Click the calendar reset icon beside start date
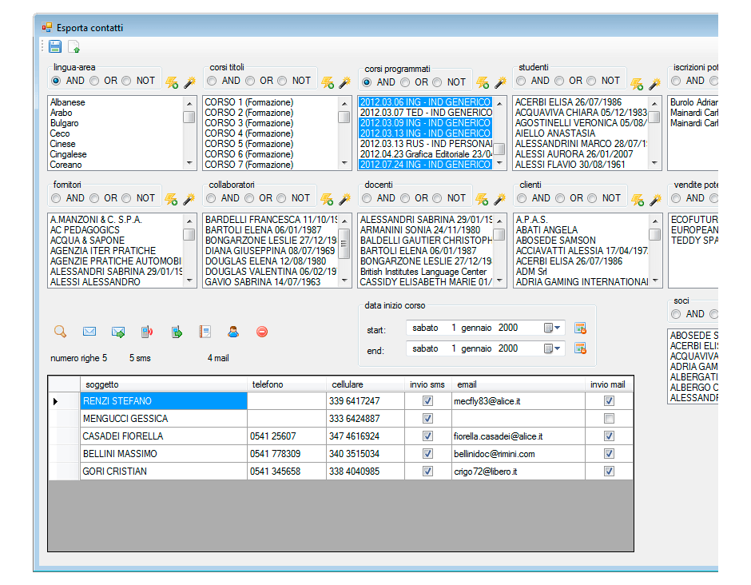 [581, 328]
